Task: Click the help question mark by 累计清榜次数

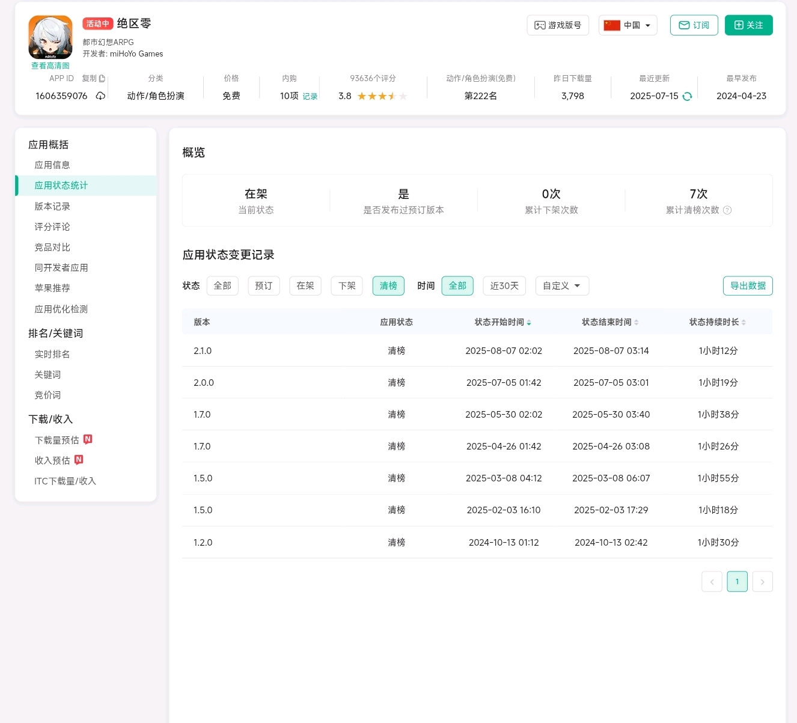Action: pyautogui.click(x=727, y=210)
